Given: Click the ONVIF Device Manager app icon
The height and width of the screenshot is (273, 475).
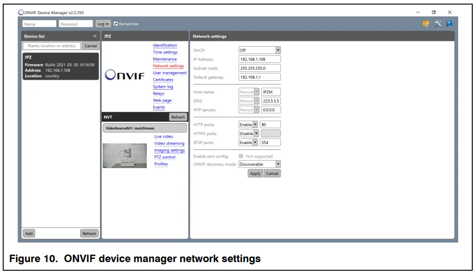Looking at the screenshot, I should [20, 12].
